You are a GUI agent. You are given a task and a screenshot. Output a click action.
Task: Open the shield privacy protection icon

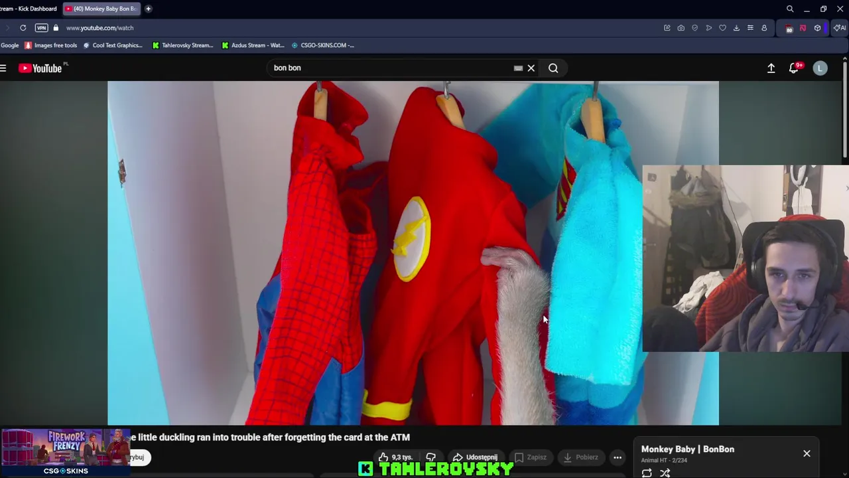pos(694,28)
